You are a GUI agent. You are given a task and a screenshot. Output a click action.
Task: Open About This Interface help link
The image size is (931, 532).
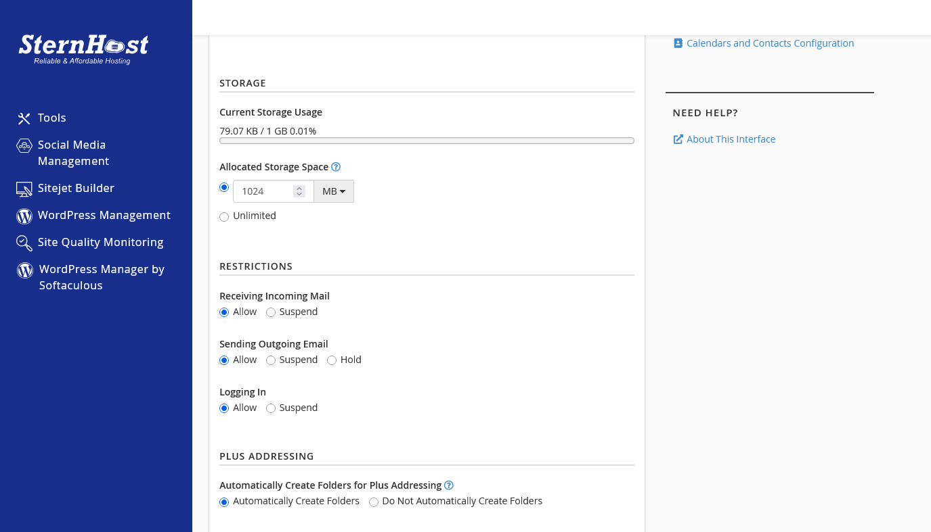click(x=731, y=139)
